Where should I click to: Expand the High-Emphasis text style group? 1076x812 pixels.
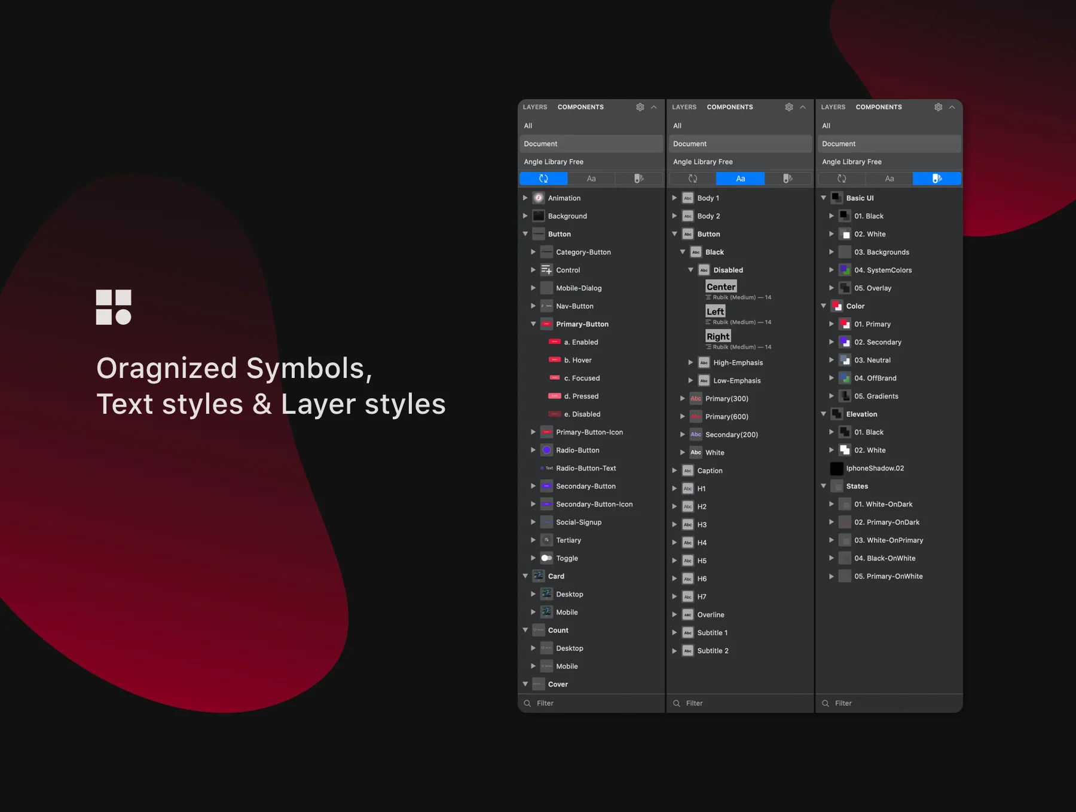[x=690, y=362]
